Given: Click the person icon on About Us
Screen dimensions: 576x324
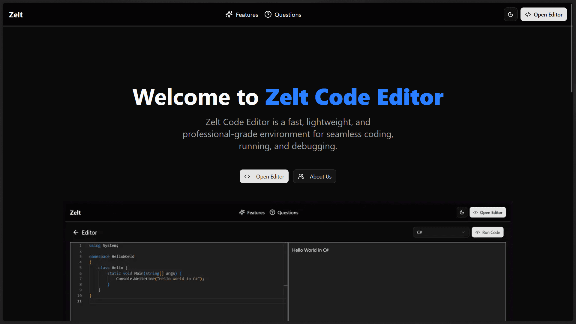Looking at the screenshot, I should (301, 176).
